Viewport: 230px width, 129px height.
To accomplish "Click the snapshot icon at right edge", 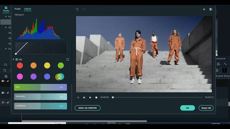I will coord(218,64).
